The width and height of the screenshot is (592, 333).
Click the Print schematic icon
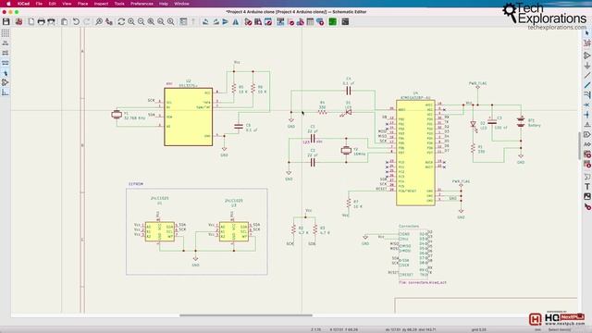coord(41,21)
